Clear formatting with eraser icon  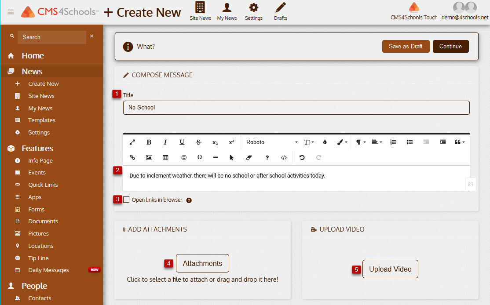coord(249,157)
